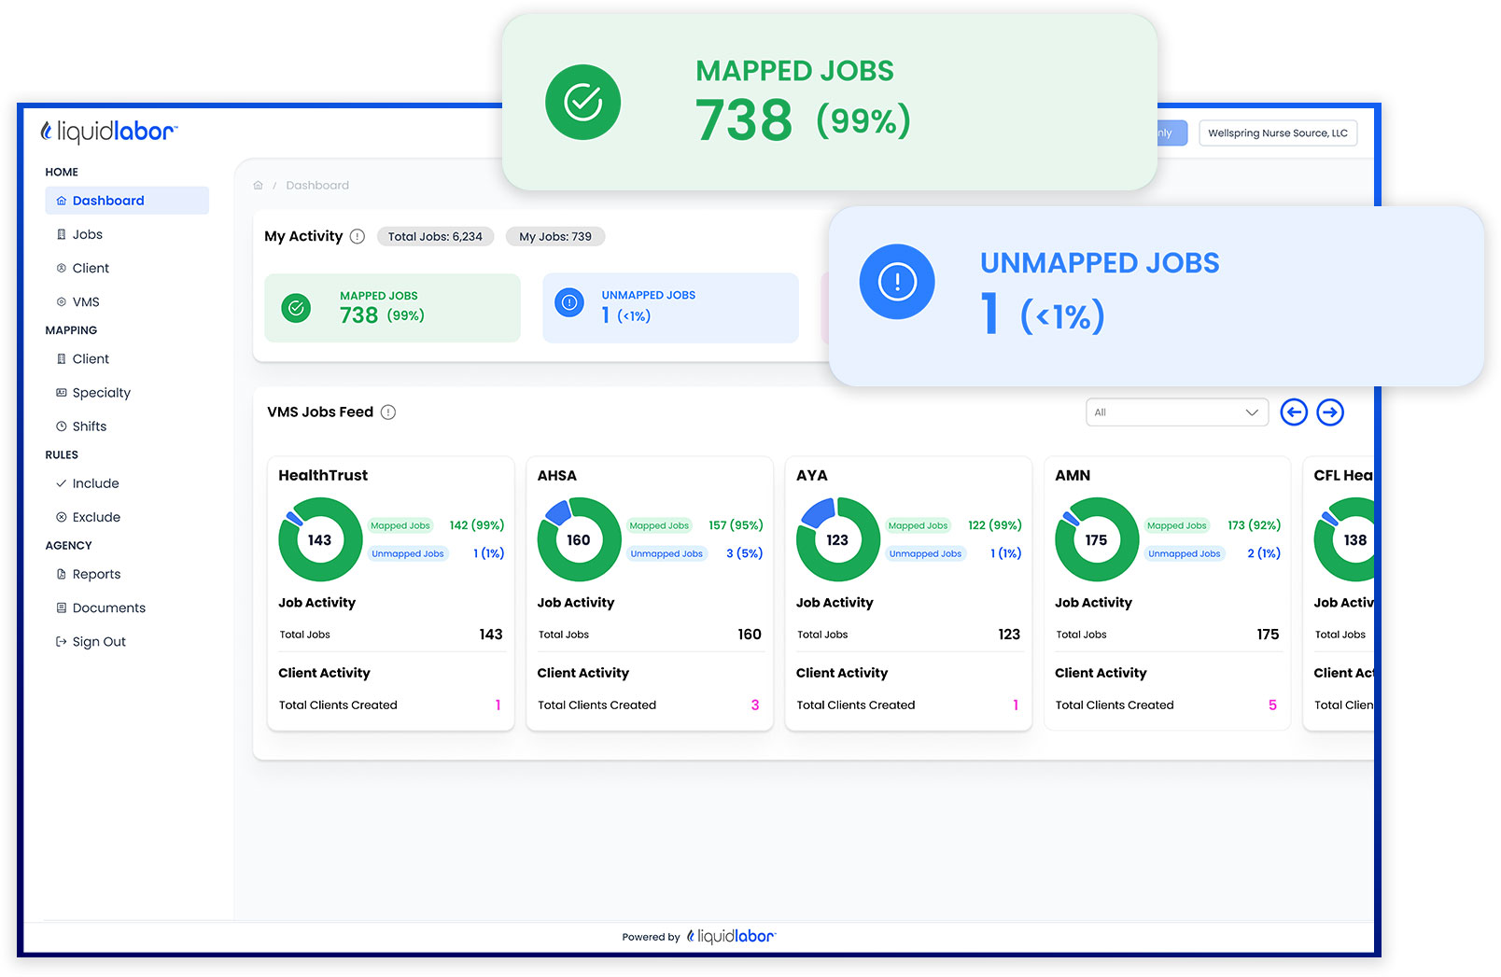Screen dimensions: 1501x977
Task: Click AMN Unmapped Jobs tag
Action: 1185,553
